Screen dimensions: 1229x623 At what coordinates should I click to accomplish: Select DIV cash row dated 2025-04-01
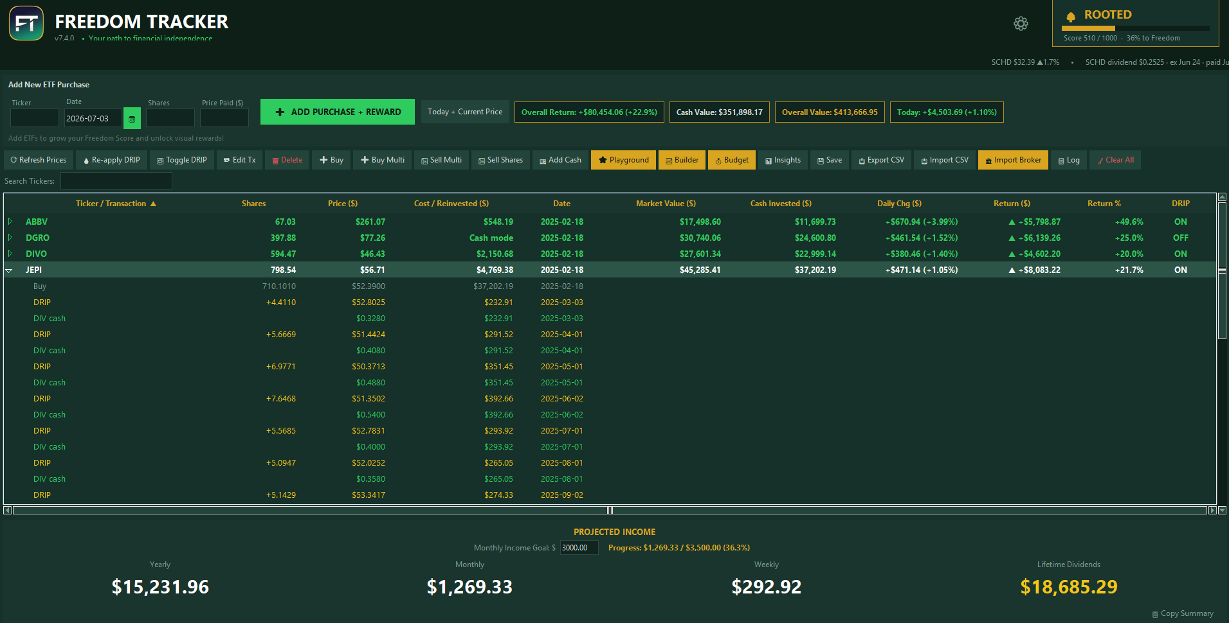610,351
